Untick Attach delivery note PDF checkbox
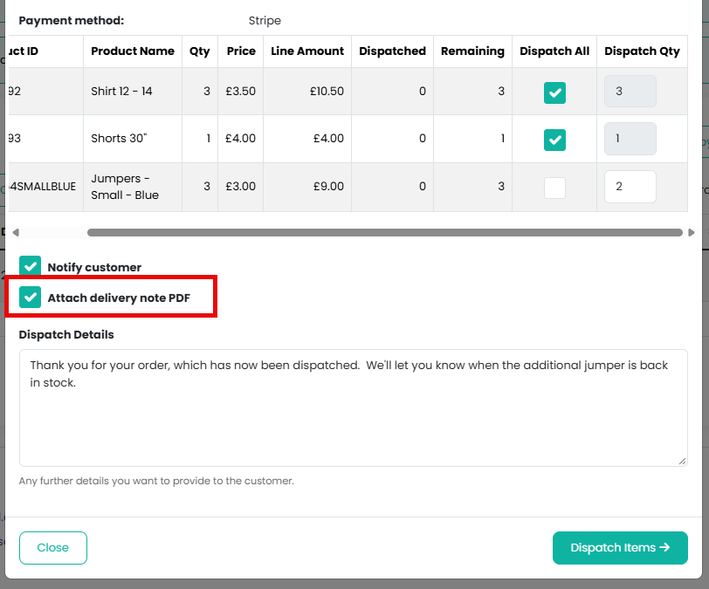 (x=30, y=297)
